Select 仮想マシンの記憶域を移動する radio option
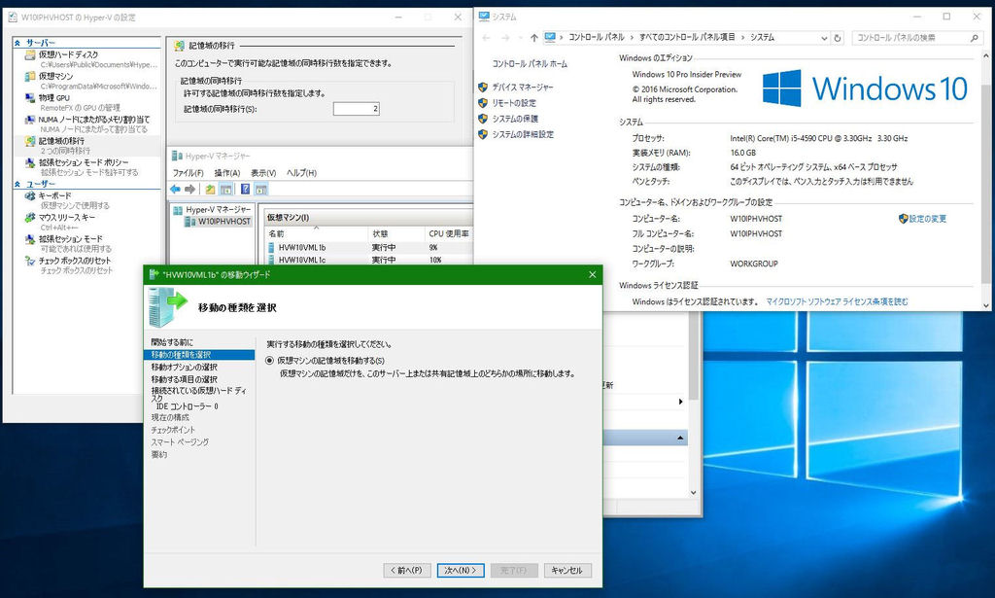Image resolution: width=995 pixels, height=598 pixels. pyautogui.click(x=270, y=361)
